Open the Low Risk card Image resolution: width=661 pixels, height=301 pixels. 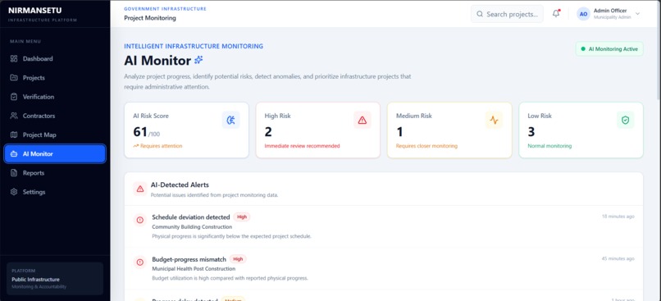[581, 130]
